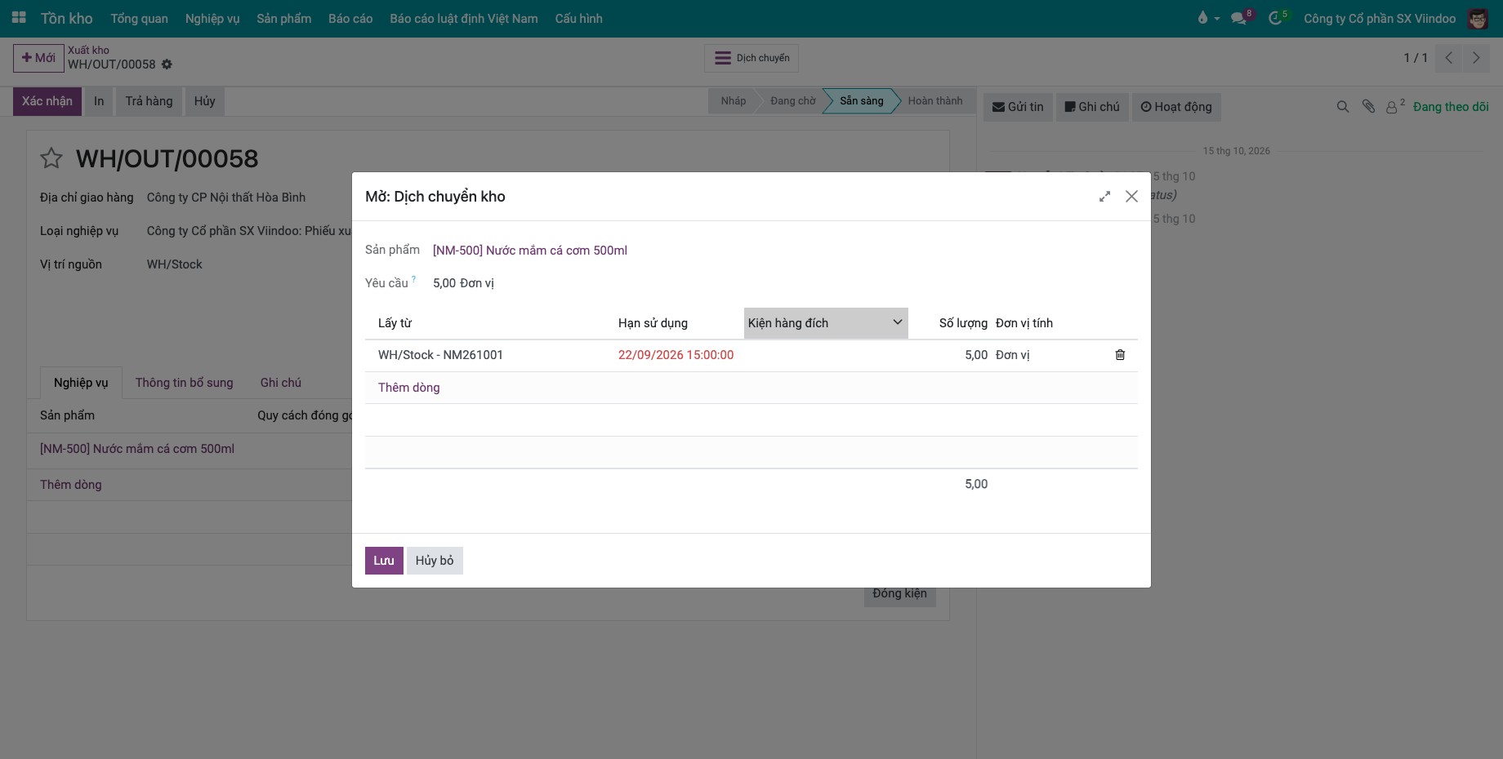Open the Nghiệp vụ menu
1503x759 pixels.
pos(212,18)
